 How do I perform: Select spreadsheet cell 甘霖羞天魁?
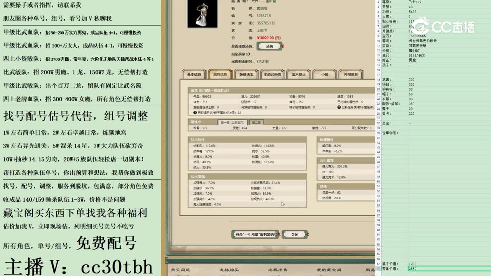pos(450,46)
